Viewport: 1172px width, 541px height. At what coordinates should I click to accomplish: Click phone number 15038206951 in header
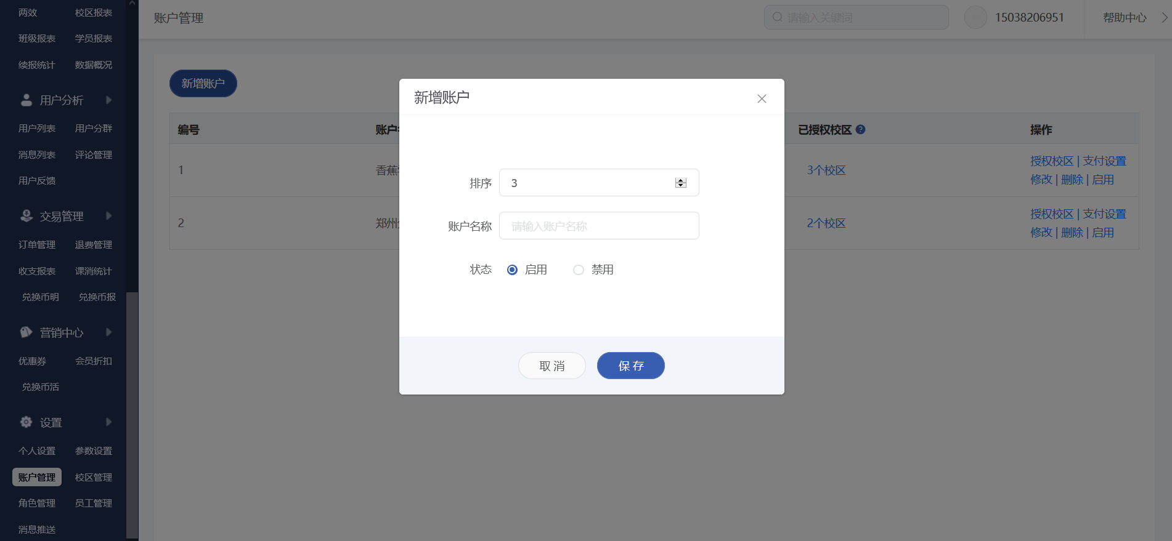point(1029,17)
